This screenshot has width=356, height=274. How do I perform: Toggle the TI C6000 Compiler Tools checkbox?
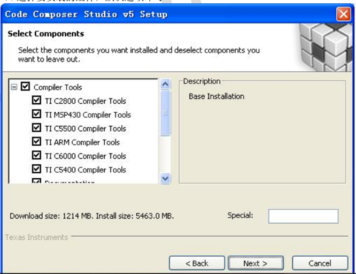[x=36, y=155]
